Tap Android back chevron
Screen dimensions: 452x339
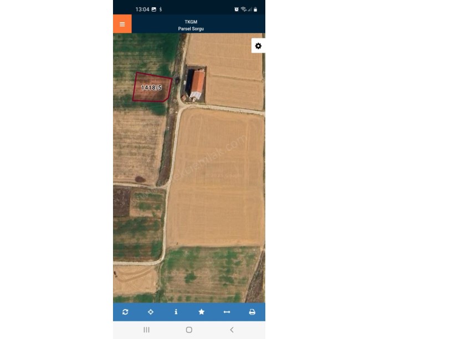(232, 330)
